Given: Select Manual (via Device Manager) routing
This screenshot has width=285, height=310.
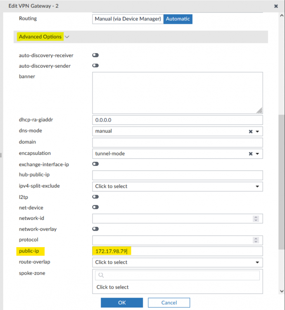Looking at the screenshot, I should tap(128, 19).
